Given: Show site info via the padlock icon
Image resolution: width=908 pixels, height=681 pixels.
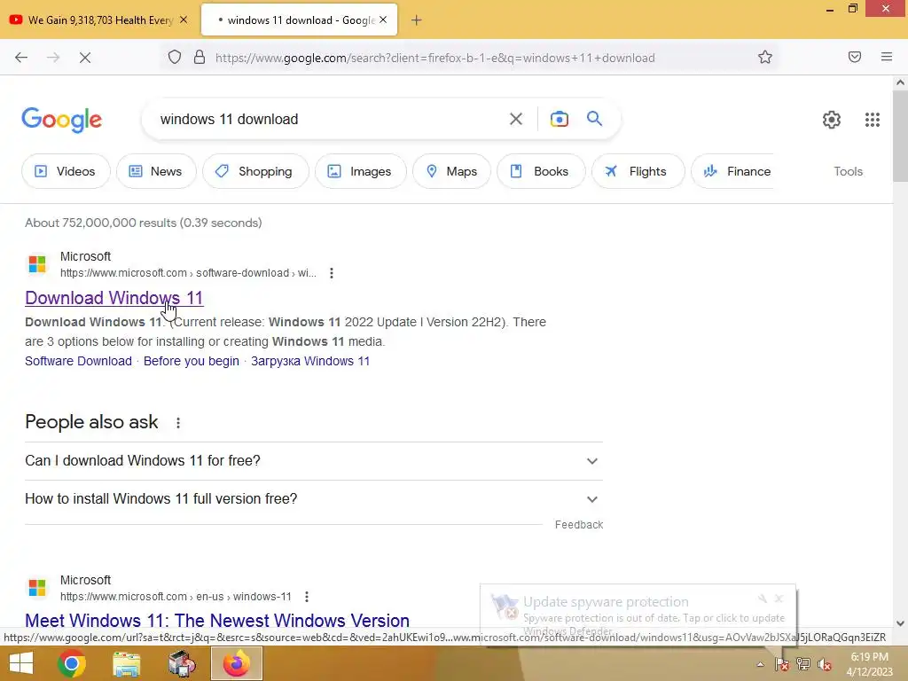Looking at the screenshot, I should (x=200, y=58).
